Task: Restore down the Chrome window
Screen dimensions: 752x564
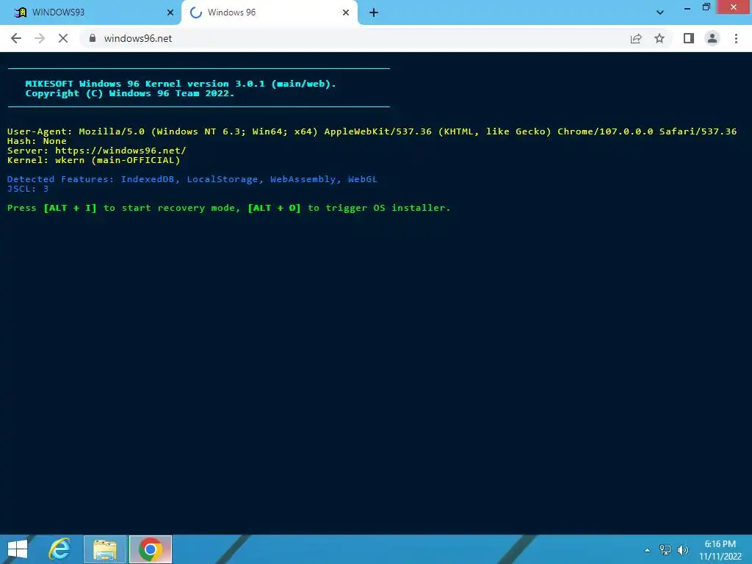Action: pyautogui.click(x=706, y=7)
